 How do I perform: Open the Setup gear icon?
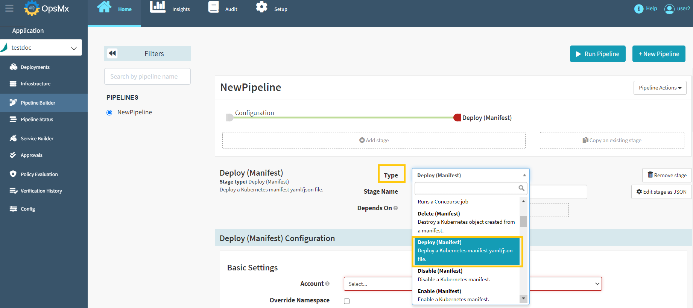[x=261, y=7]
